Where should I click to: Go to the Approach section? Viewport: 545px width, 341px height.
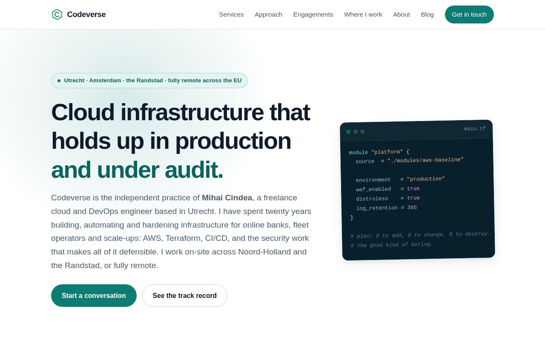click(269, 14)
